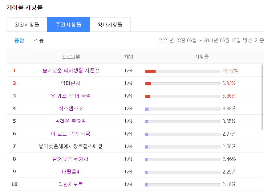Select the 종합 sub-tab
The height and width of the screenshot is (192, 272).
point(19,41)
